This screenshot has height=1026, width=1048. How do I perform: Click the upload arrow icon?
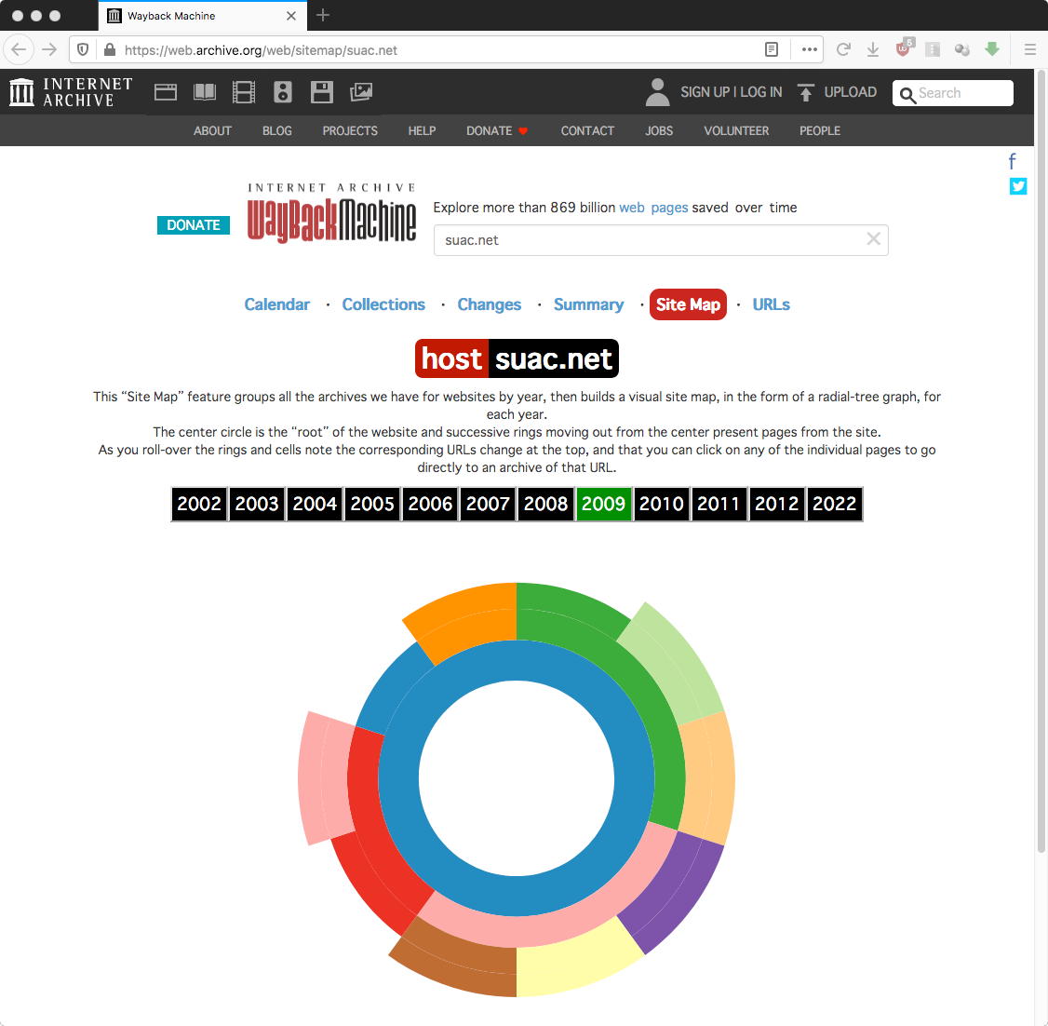(x=806, y=92)
